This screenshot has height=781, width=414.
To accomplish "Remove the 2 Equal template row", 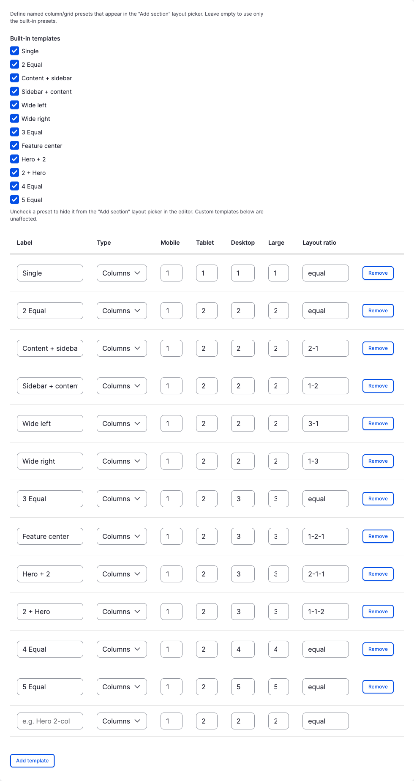I will point(378,311).
